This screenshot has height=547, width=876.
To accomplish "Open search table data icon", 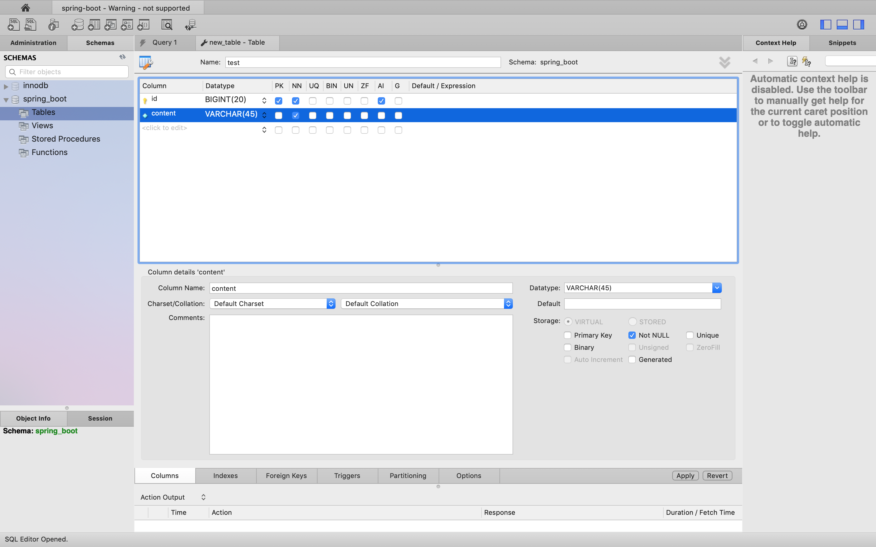I will coord(167,25).
